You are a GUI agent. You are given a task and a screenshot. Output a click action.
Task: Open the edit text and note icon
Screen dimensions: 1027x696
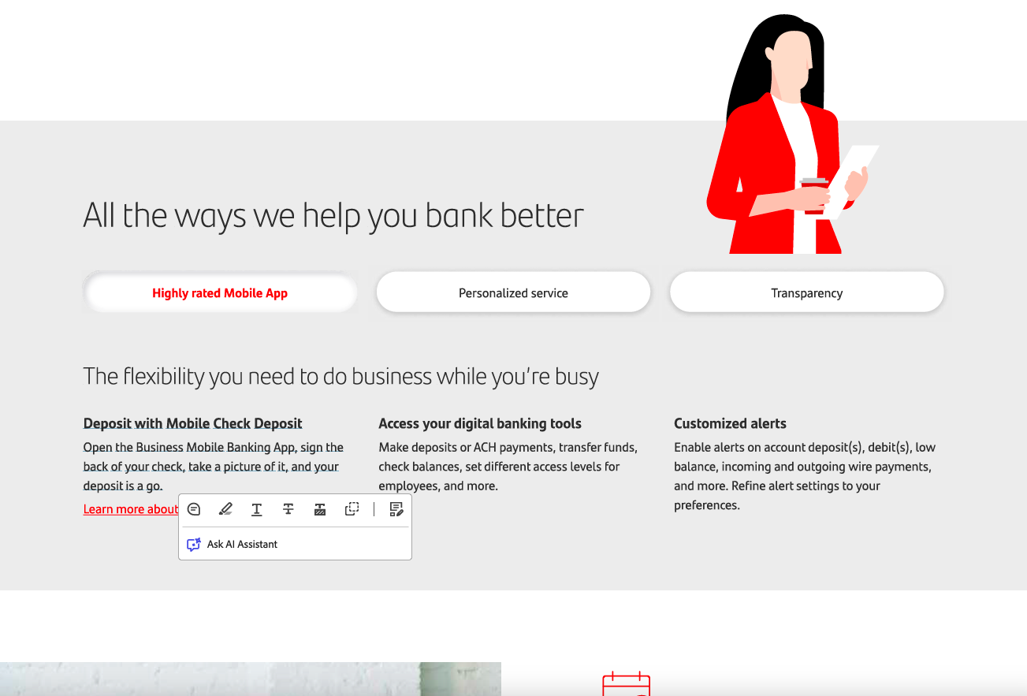396,509
